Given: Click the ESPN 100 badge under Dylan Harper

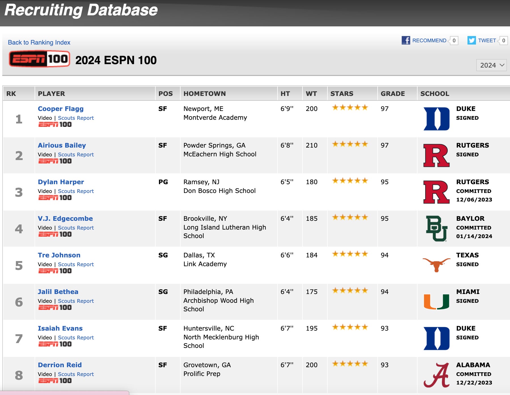Looking at the screenshot, I should [x=55, y=198].
